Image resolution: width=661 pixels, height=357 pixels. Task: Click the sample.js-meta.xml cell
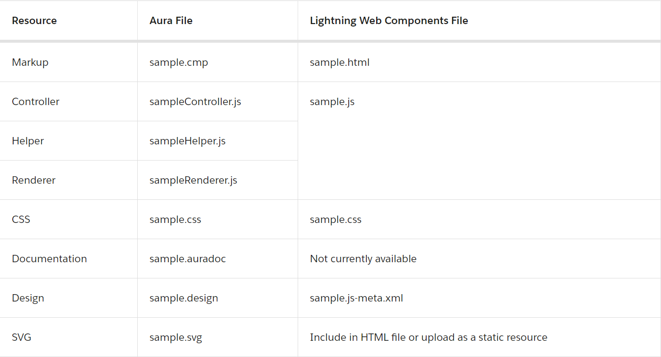(356, 298)
